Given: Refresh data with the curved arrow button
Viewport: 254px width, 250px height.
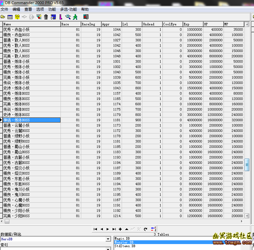Looking at the screenshot, I should (145, 229).
